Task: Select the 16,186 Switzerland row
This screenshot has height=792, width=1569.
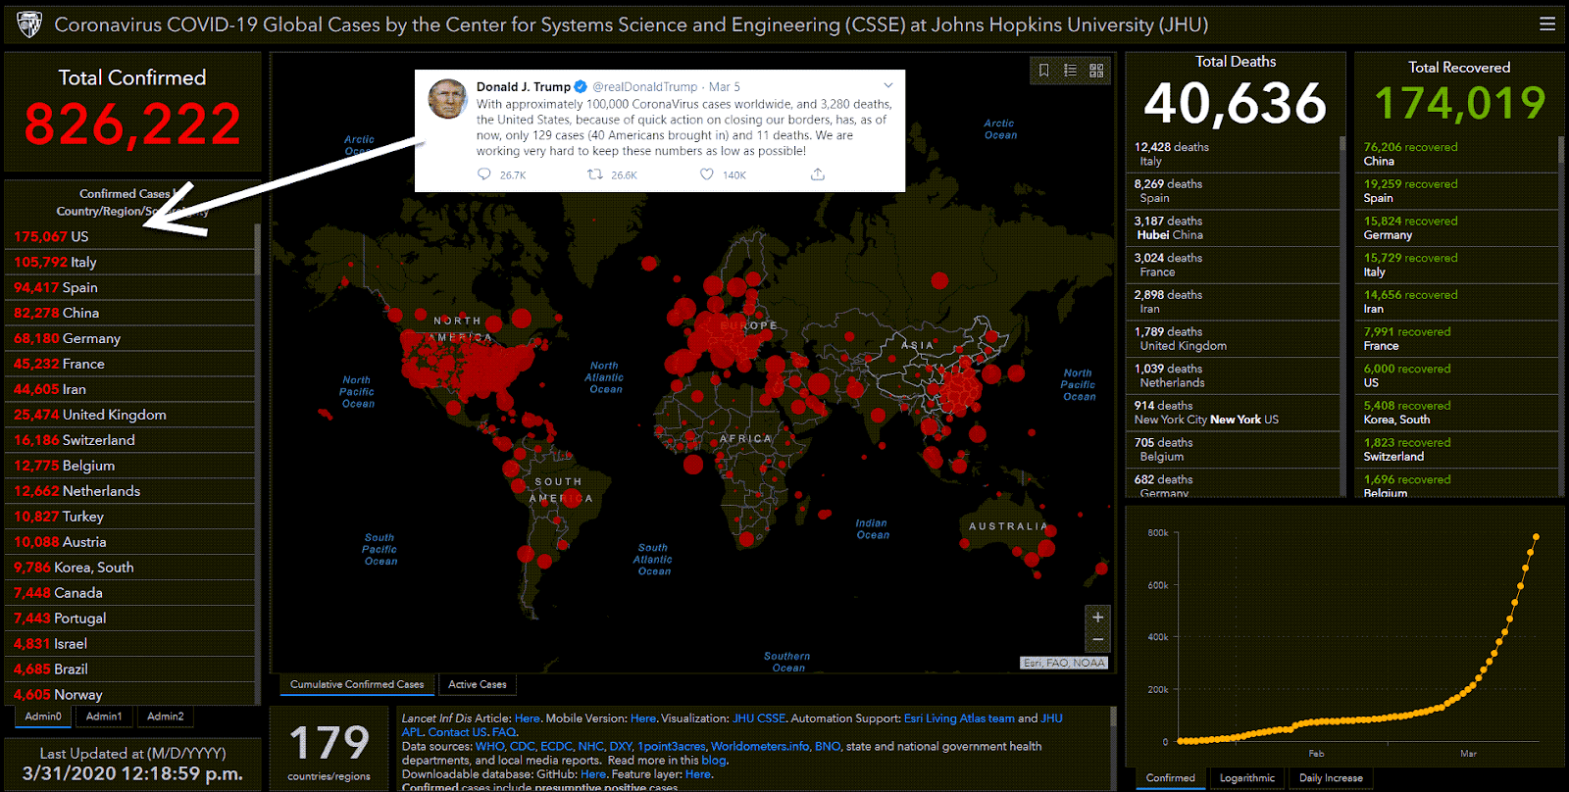Action: point(129,440)
